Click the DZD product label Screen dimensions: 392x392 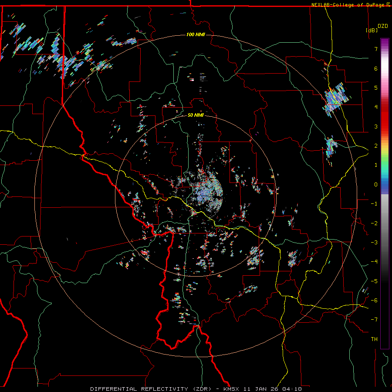tap(383, 26)
